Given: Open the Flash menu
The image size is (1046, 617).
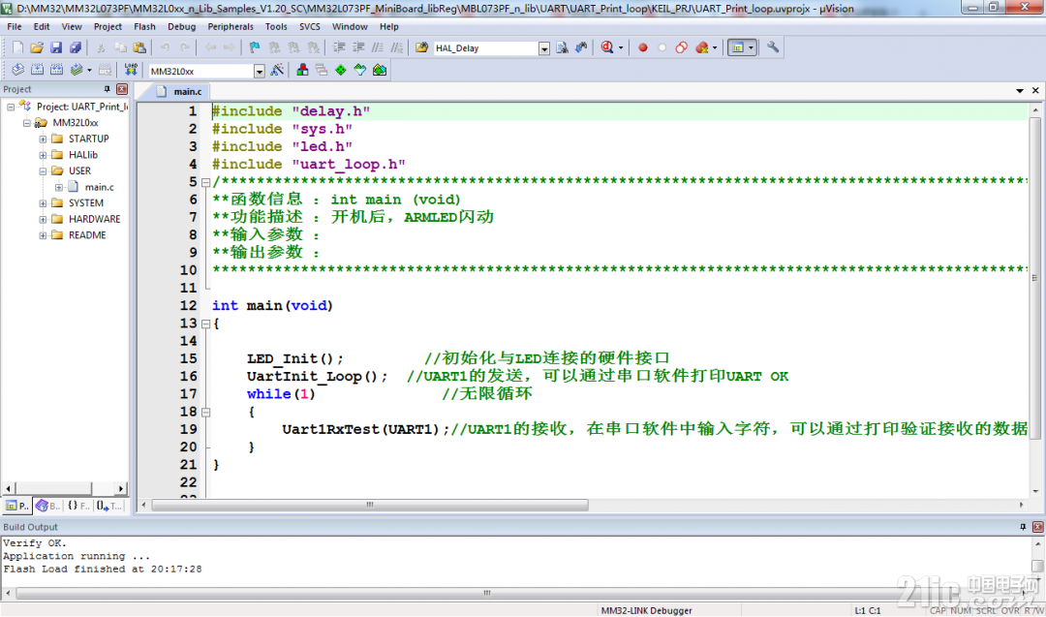Looking at the screenshot, I should (144, 27).
